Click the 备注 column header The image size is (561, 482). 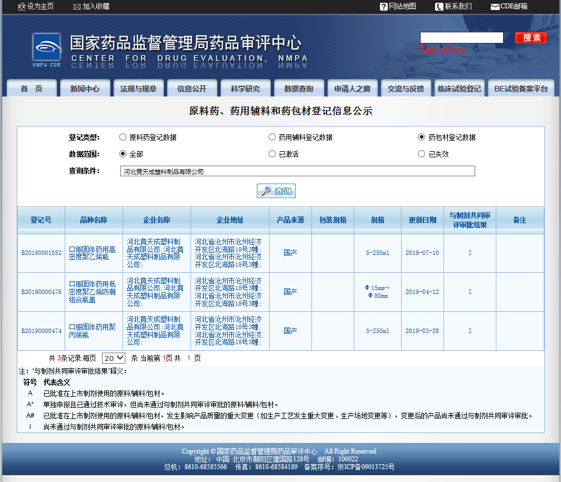point(520,220)
